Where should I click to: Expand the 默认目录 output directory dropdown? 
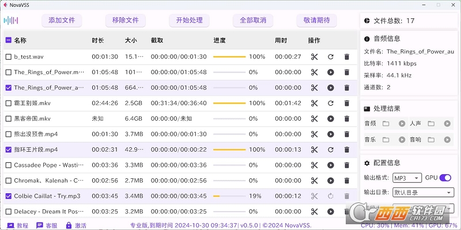(x=424, y=193)
